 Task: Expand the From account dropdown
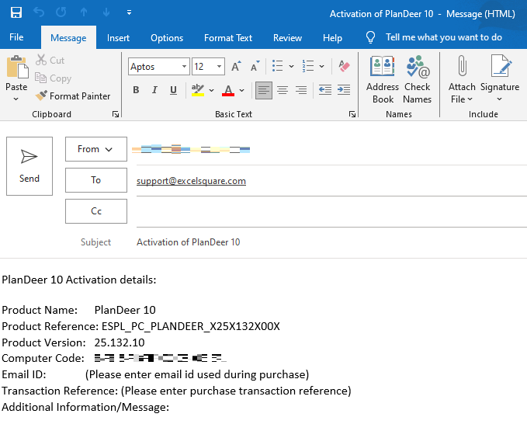point(96,149)
